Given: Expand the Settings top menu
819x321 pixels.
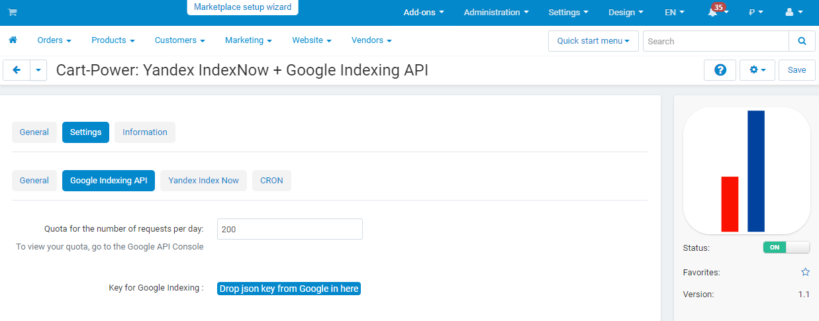Looking at the screenshot, I should tap(568, 12).
